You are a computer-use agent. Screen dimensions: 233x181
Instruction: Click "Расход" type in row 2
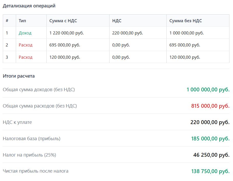26,45
